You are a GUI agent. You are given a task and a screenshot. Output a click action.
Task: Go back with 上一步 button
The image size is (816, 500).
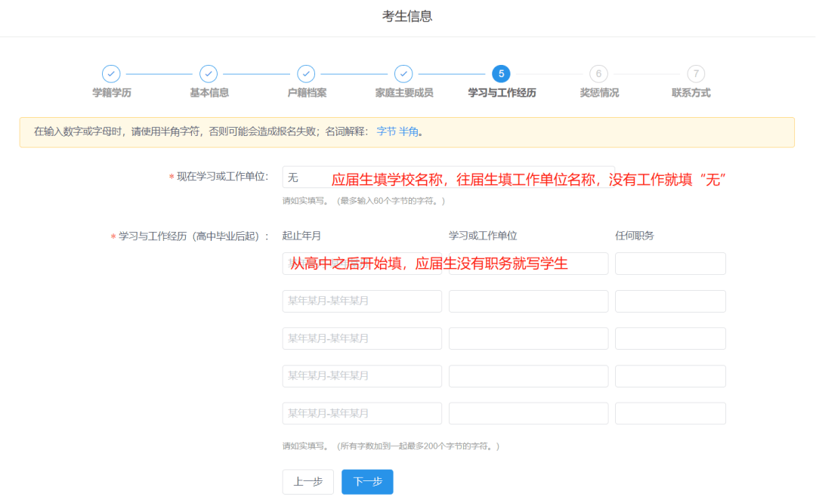click(x=308, y=482)
